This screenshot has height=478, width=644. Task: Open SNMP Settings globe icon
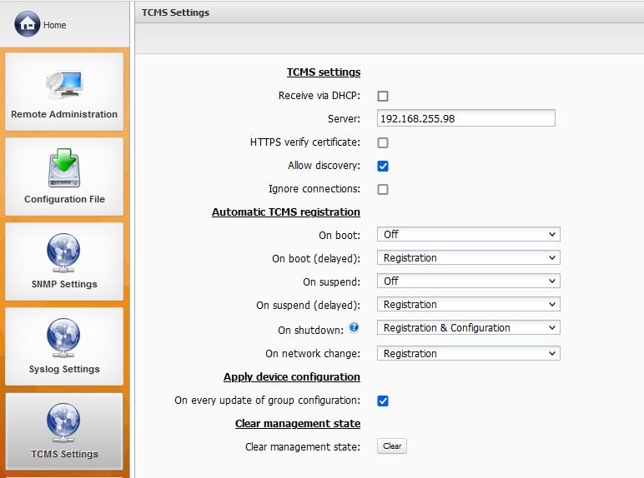[64, 254]
